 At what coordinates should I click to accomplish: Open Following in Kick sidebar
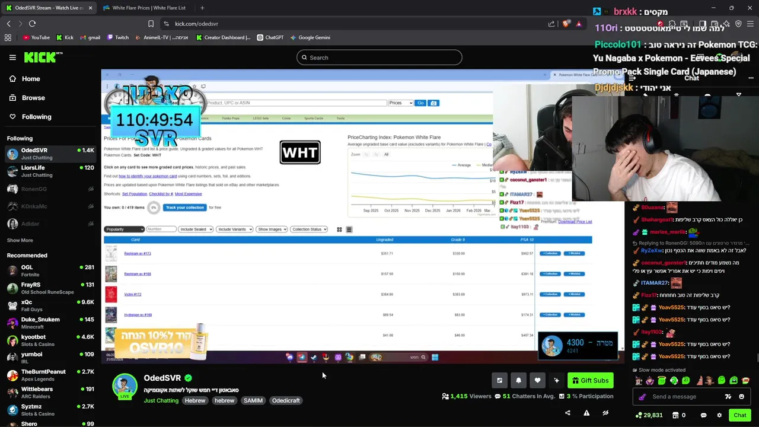(31, 117)
